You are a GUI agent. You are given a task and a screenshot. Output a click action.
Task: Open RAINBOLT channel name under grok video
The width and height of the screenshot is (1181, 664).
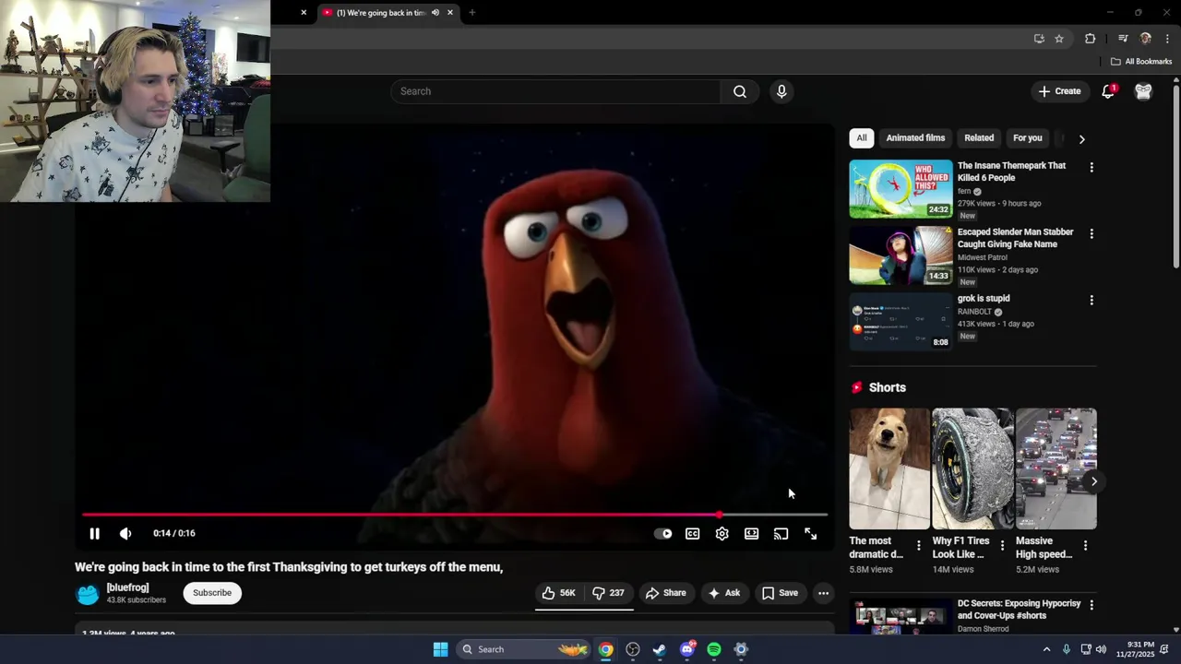(x=974, y=312)
